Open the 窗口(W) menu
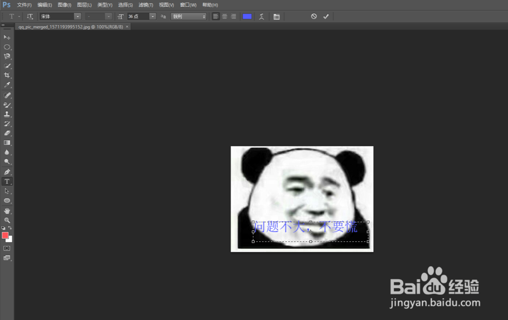 pyautogui.click(x=188, y=5)
